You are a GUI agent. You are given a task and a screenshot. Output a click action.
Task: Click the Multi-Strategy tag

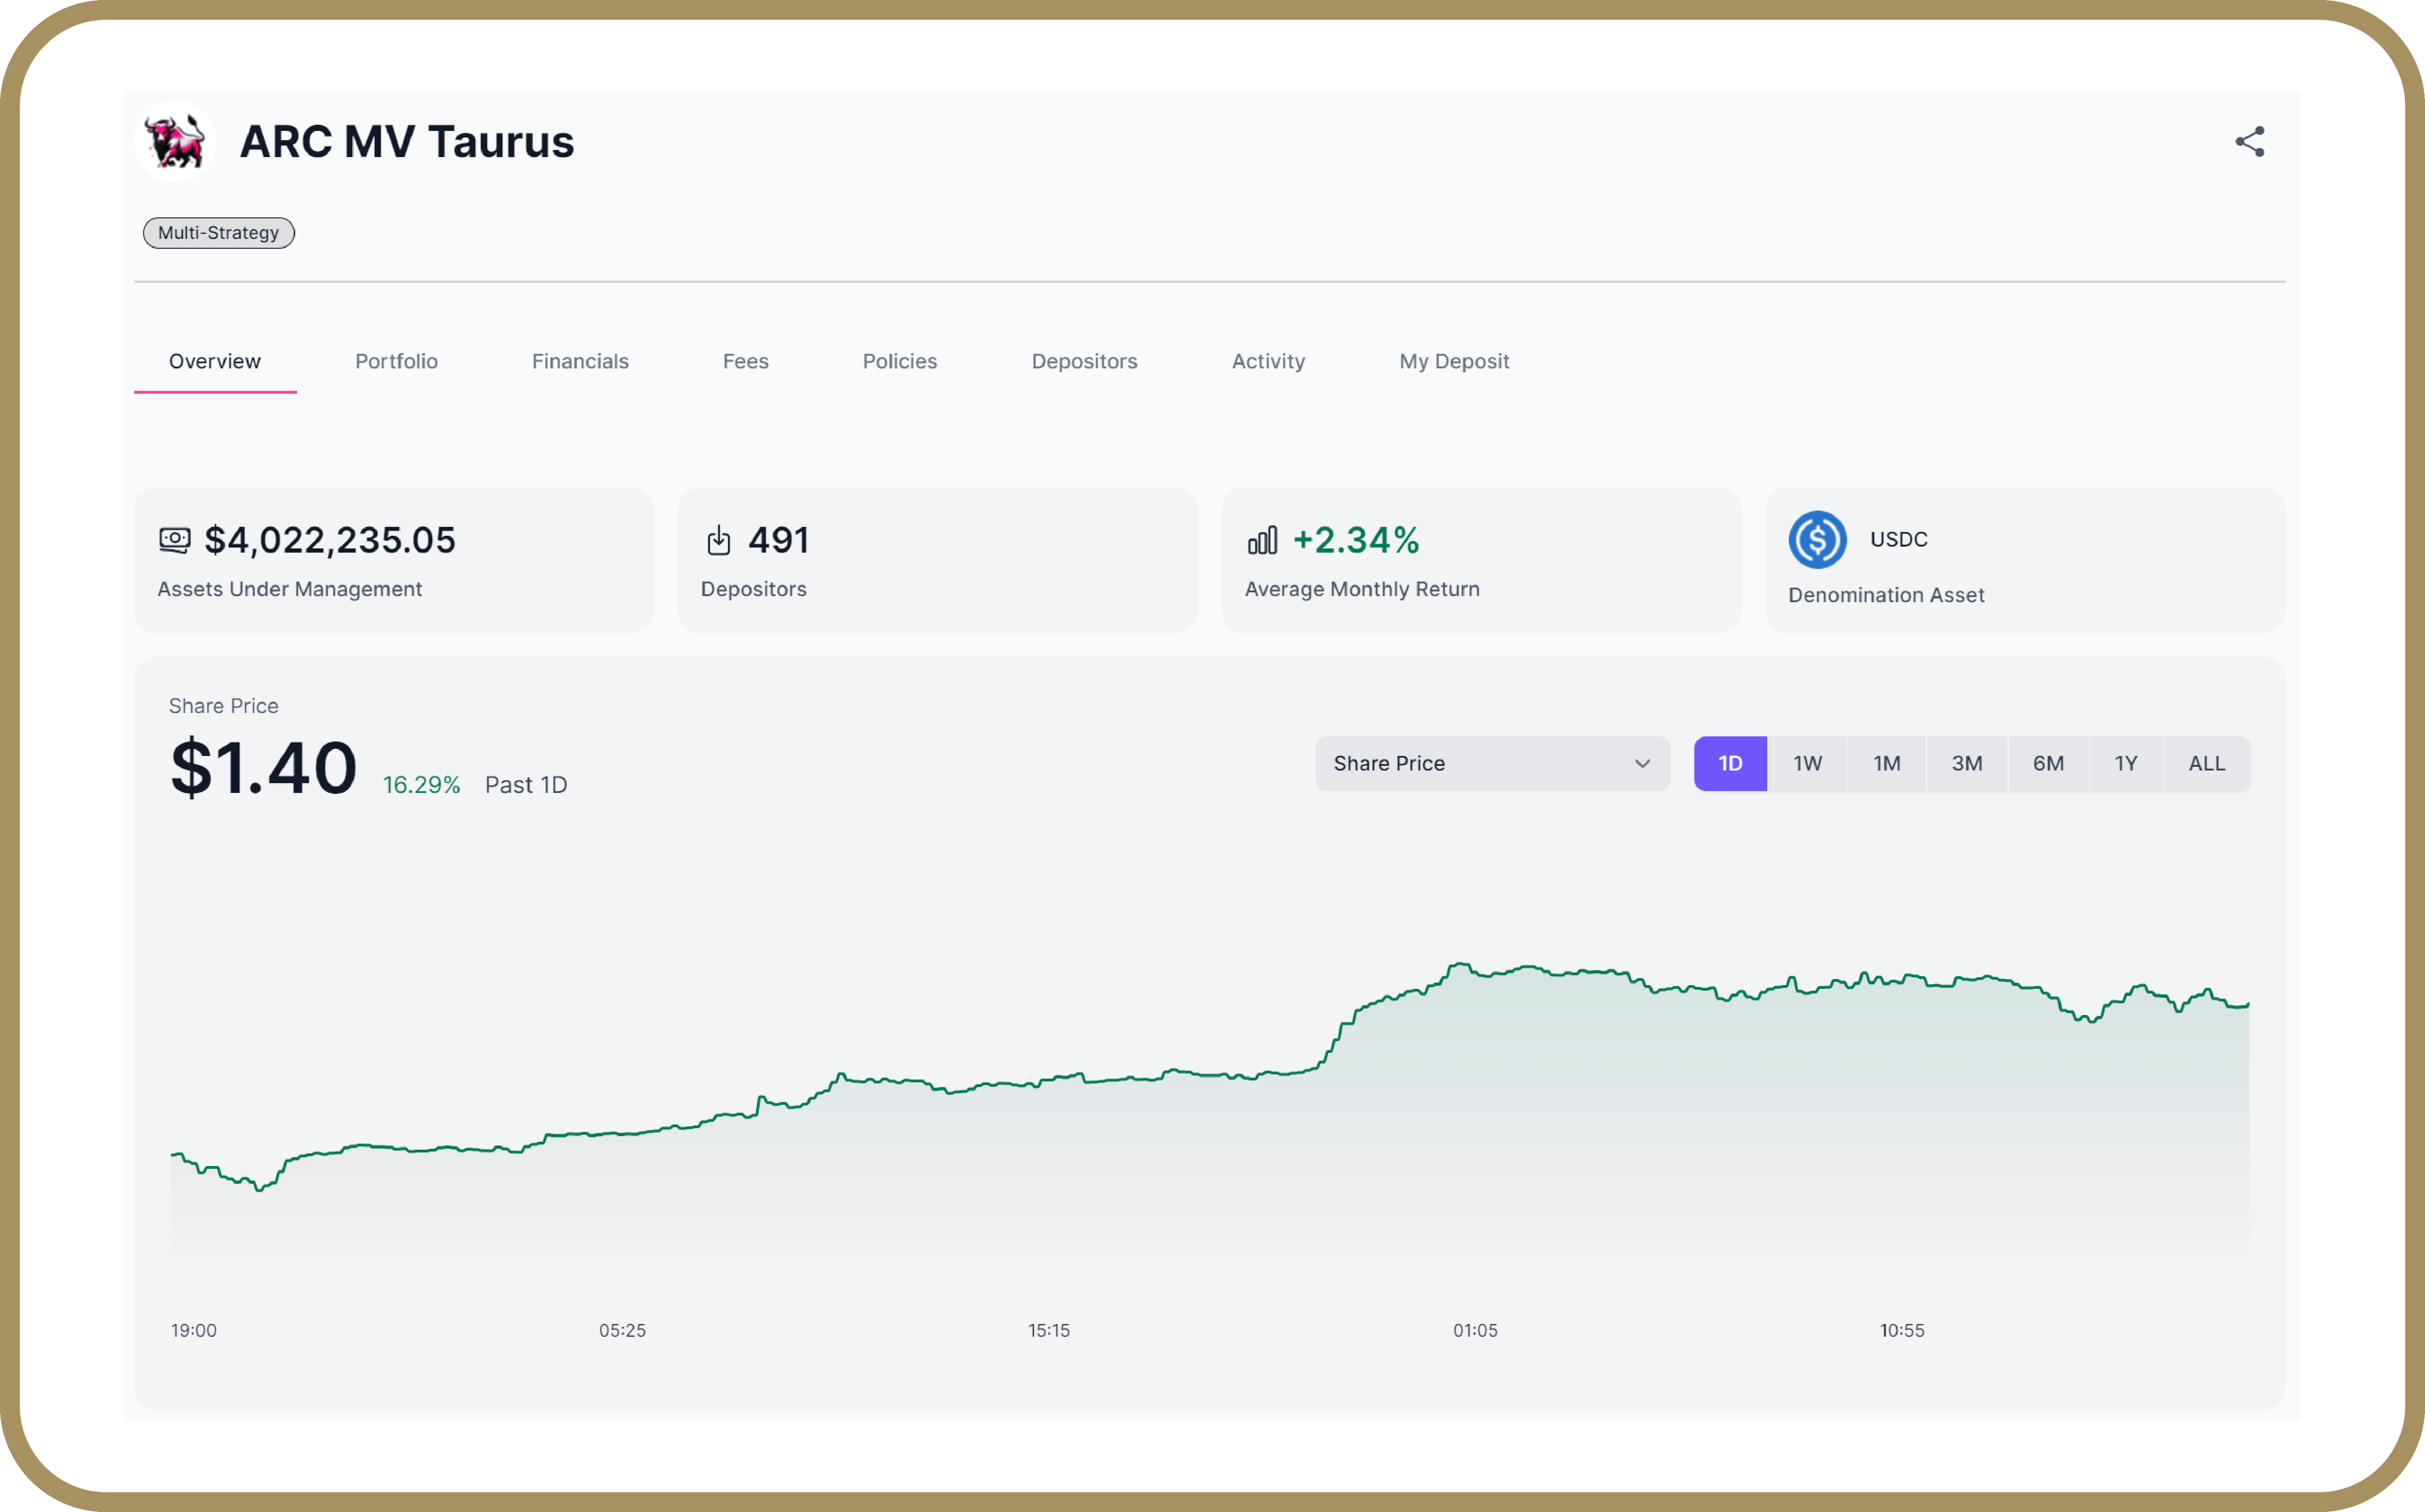tap(218, 233)
